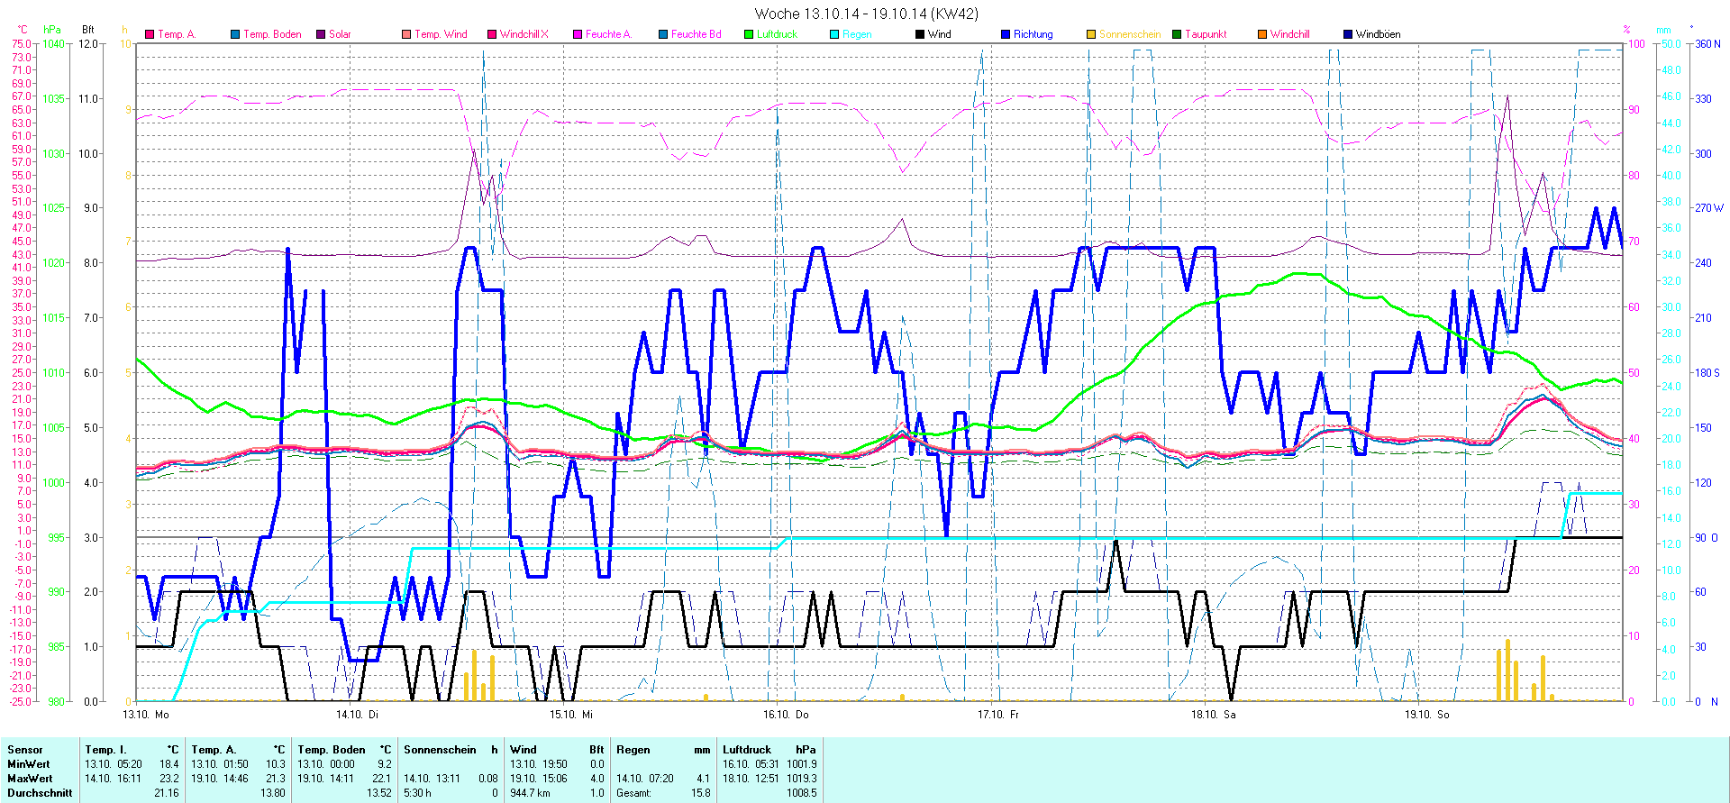The image size is (1730, 803).
Task: Select the MaxWert row label
Action: 30,779
